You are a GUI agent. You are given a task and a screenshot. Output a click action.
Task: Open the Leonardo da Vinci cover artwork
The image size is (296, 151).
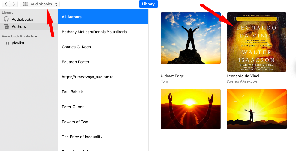pyautogui.click(x=257, y=42)
